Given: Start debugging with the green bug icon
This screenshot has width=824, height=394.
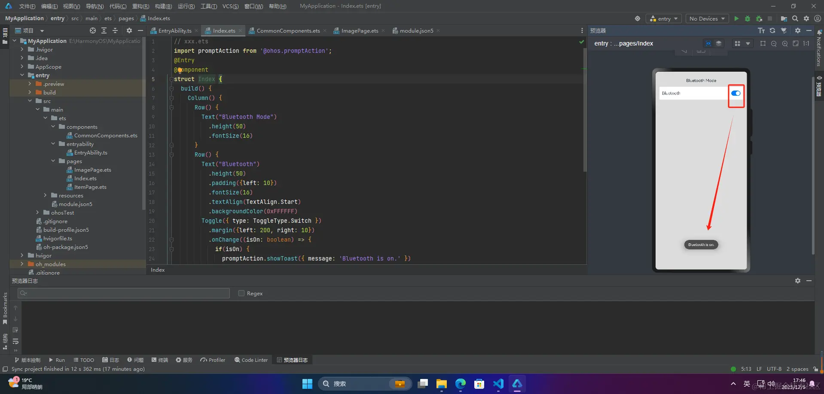Looking at the screenshot, I should coord(748,18).
